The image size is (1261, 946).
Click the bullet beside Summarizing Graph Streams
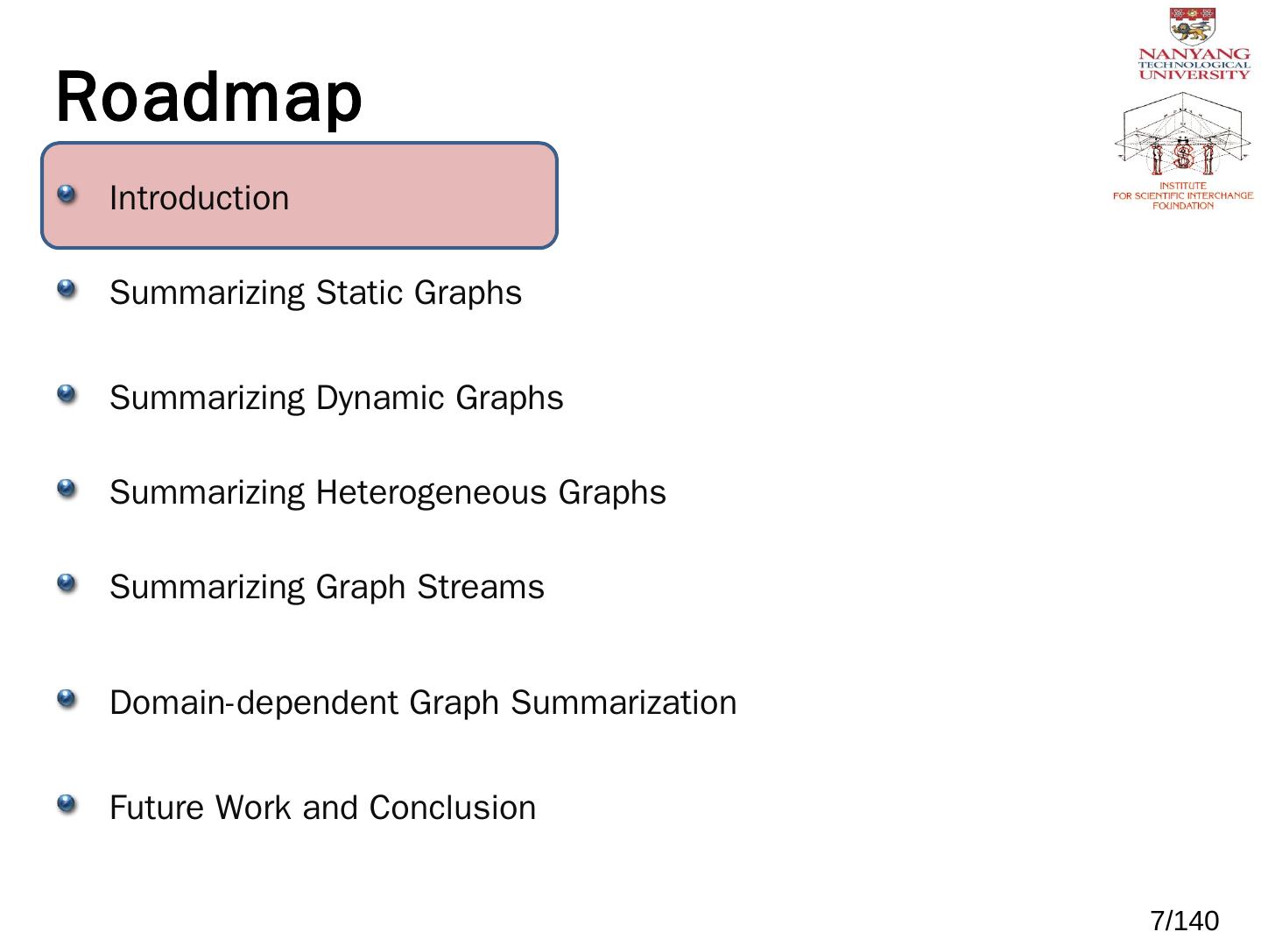67,582
